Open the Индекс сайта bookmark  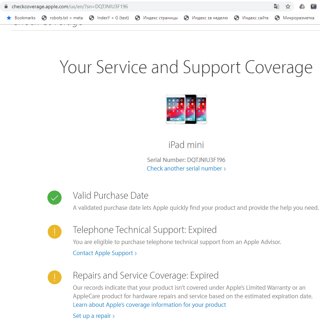coord(251,18)
